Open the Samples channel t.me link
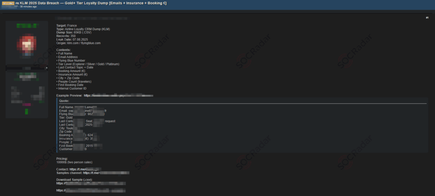435x196 pixels. [106, 173]
